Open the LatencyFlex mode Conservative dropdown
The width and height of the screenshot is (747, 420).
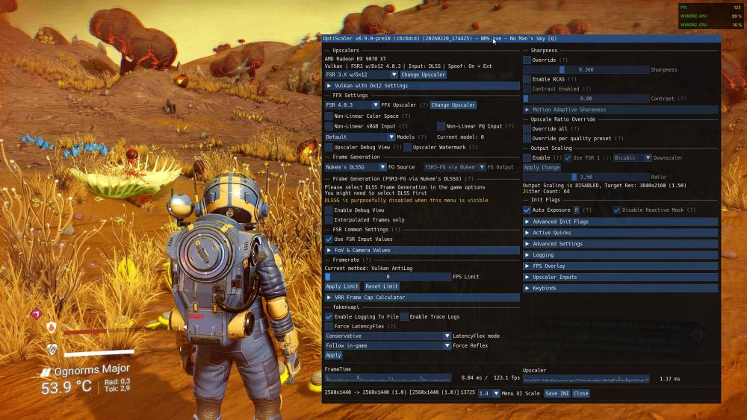click(388, 336)
